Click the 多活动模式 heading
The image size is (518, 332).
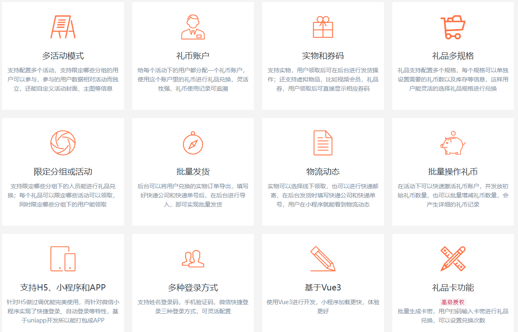(63, 56)
